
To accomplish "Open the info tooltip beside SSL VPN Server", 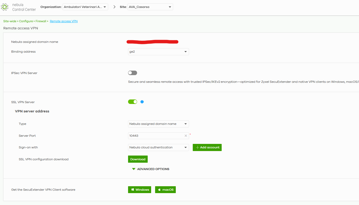I will (x=142, y=102).
